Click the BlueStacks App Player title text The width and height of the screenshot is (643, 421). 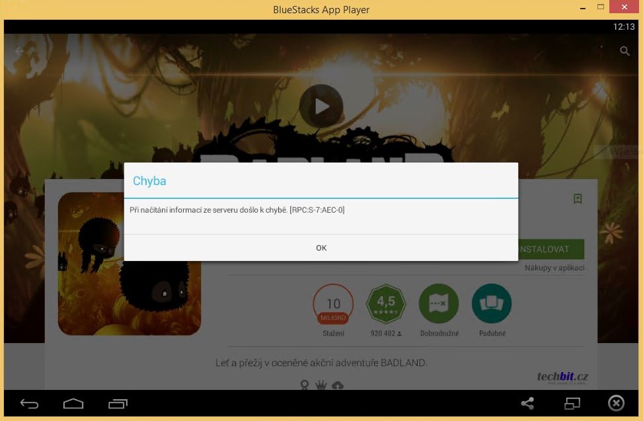(321, 9)
